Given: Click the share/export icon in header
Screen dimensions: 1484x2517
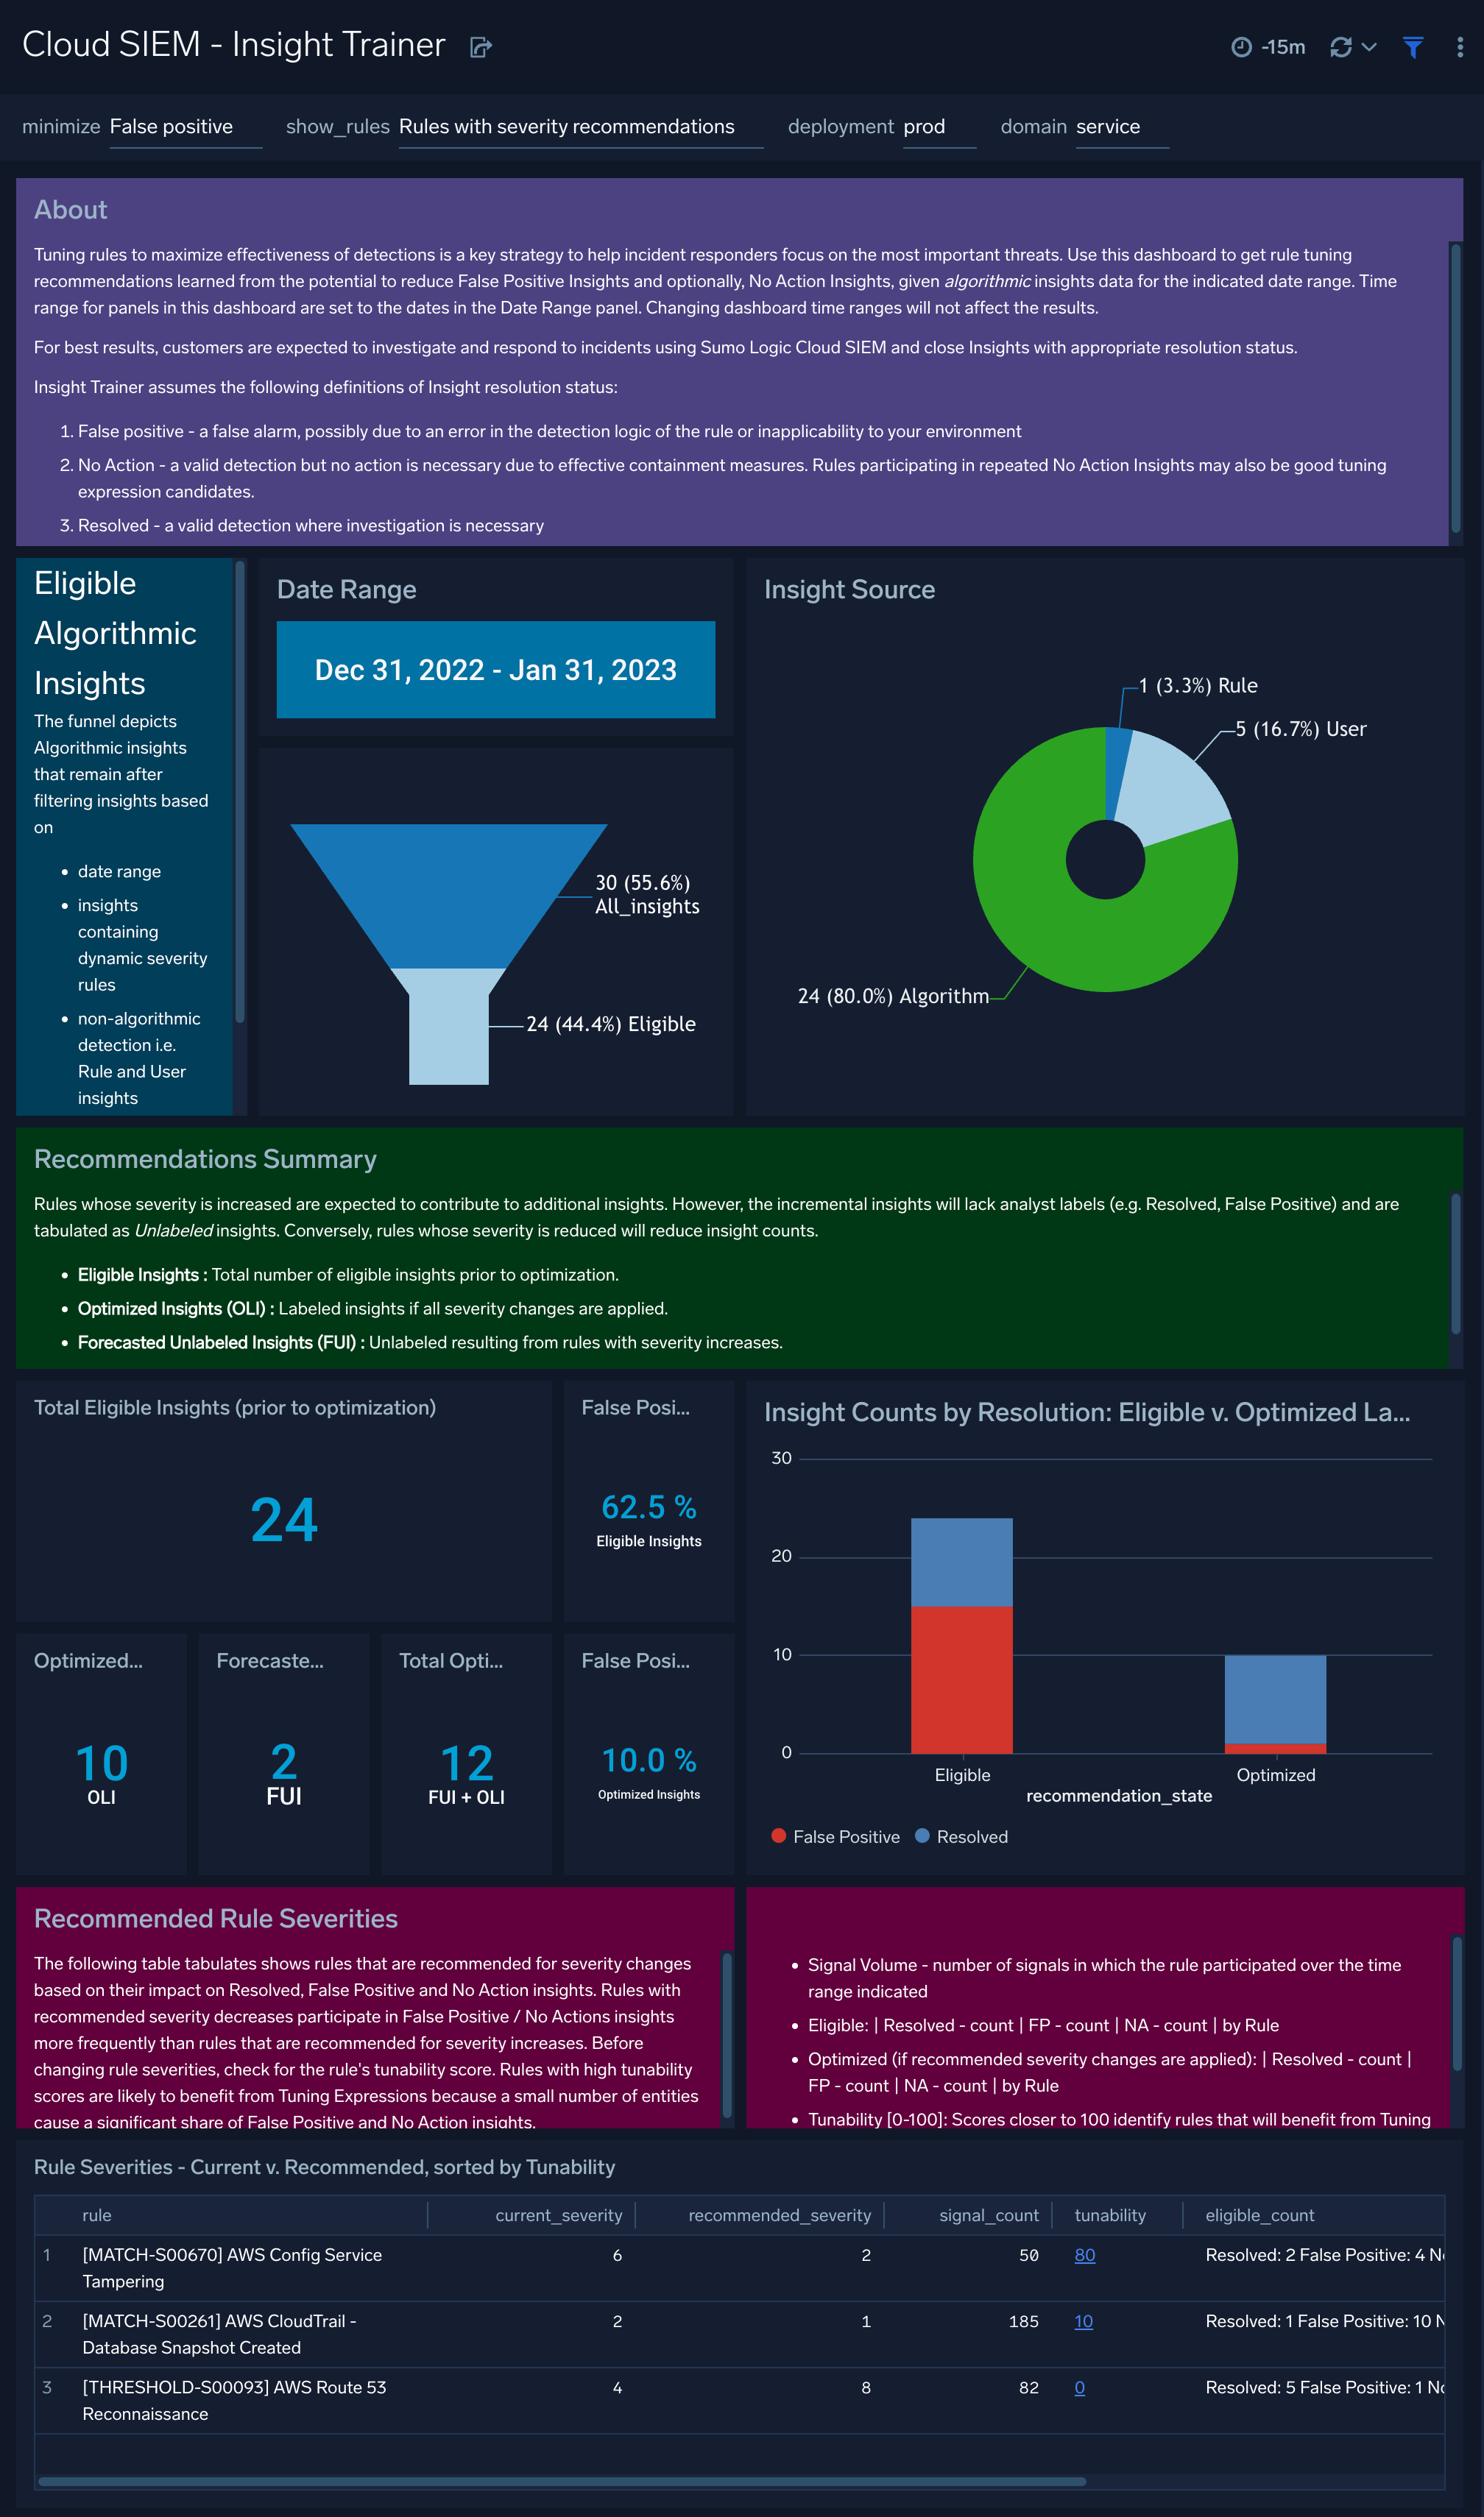Looking at the screenshot, I should pos(484,44).
